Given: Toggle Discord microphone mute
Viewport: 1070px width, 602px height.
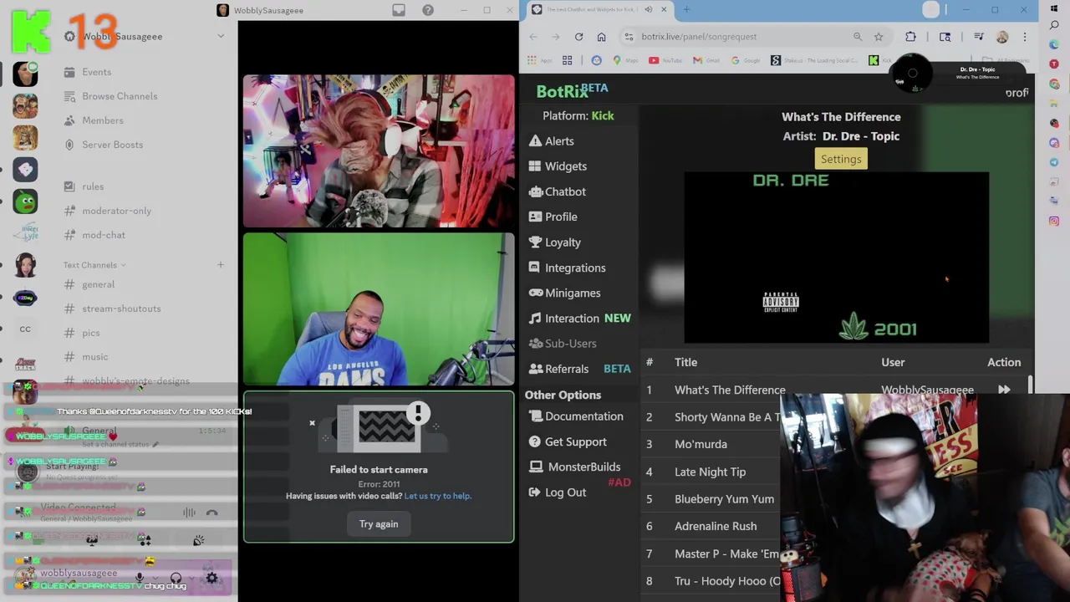Looking at the screenshot, I should tap(140, 578).
